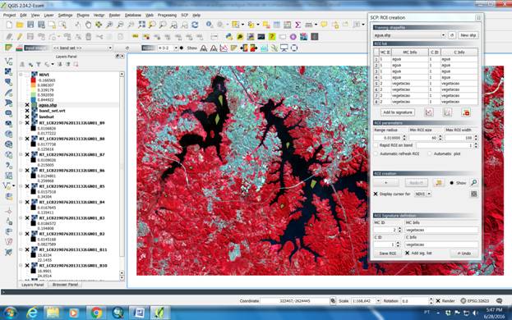This screenshot has width=512, height=320.
Task: Click the Coordinate field in status bar
Action: point(295,301)
